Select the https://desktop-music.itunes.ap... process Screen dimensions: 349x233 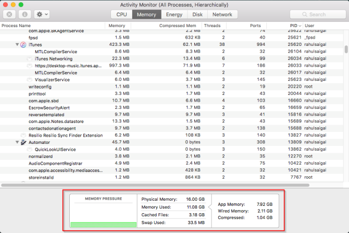click(171, 66)
